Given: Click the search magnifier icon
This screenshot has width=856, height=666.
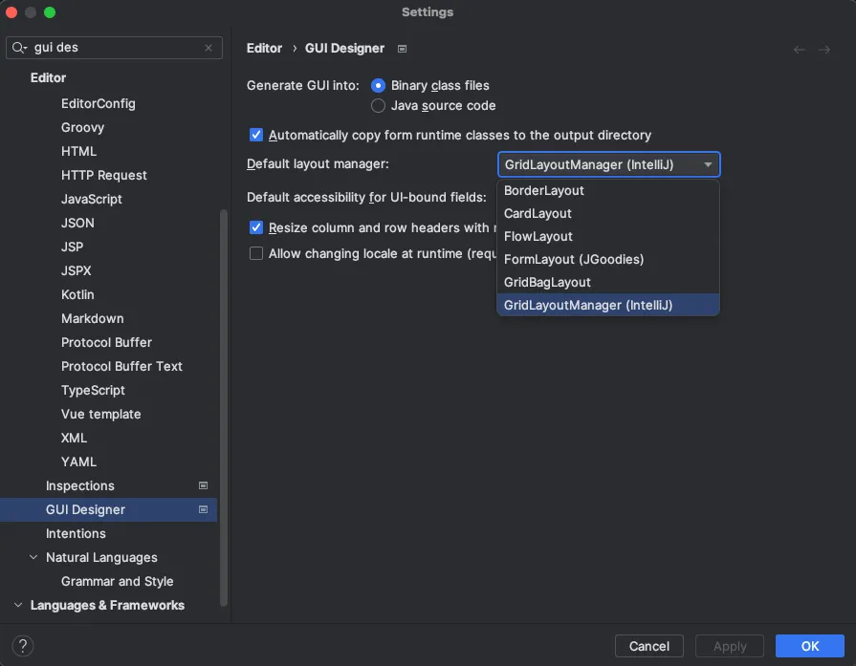Looking at the screenshot, I should (20, 48).
